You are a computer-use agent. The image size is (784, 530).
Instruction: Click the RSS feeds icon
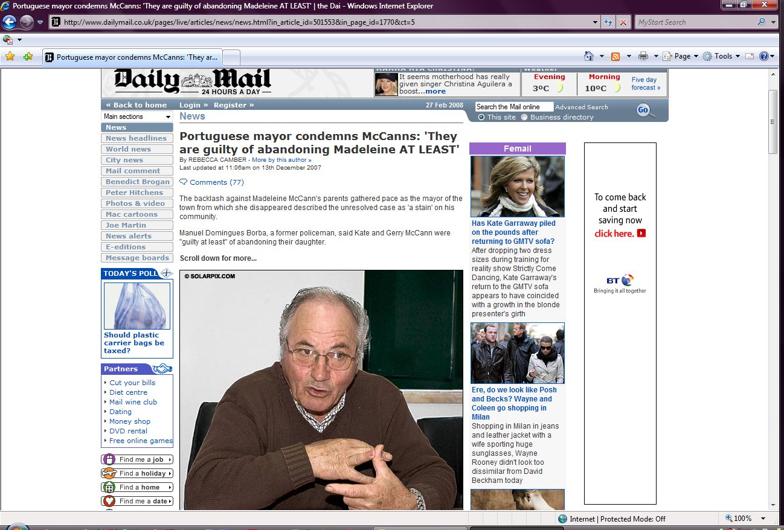click(x=615, y=56)
